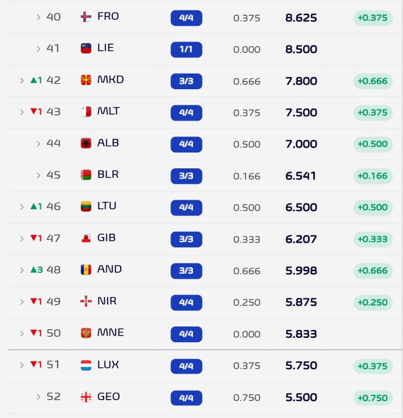This screenshot has width=403, height=418.
Task: Click the North Macedonia flag icon
Action: point(86,80)
